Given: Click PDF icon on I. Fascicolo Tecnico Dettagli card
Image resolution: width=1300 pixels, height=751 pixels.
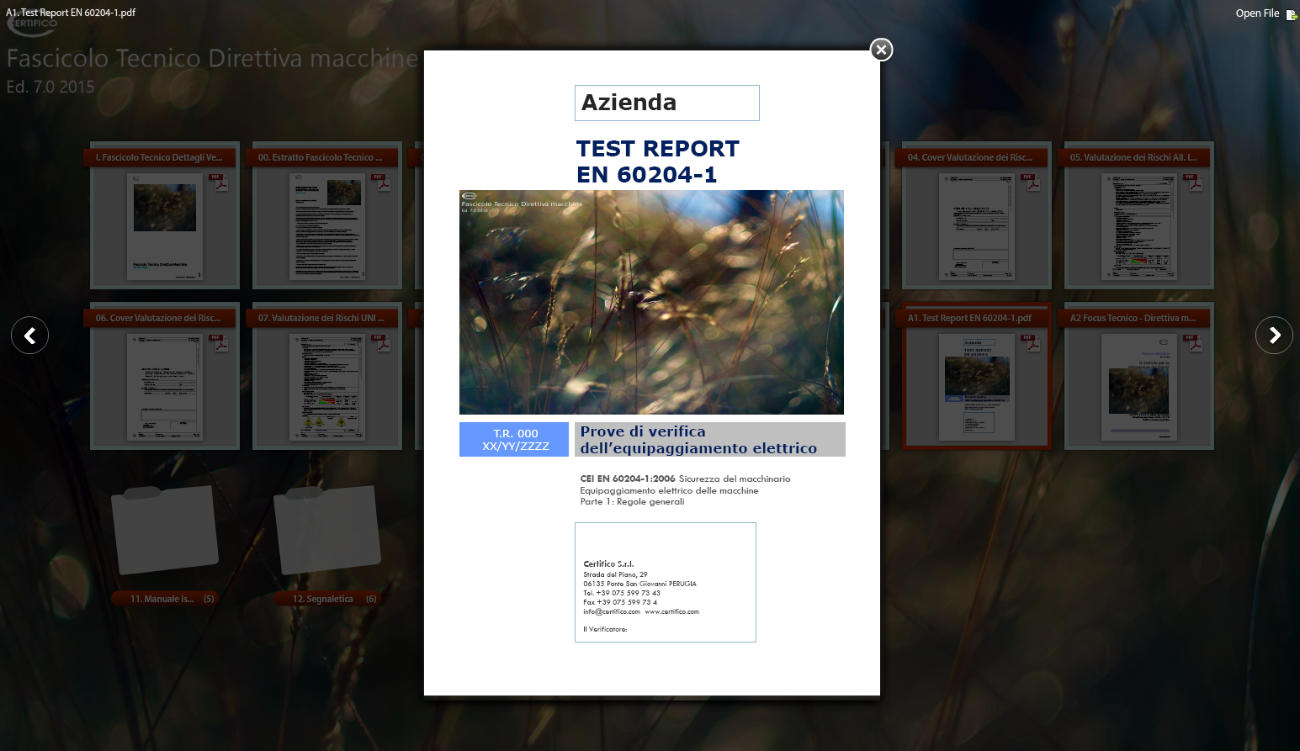Looking at the screenshot, I should coord(220,182).
